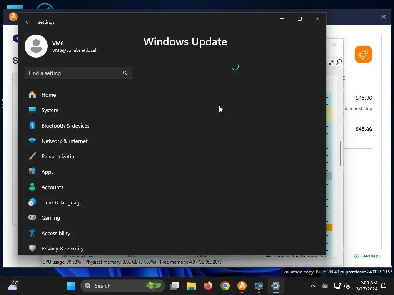Click the Gaming controller icon
The width and height of the screenshot is (394, 295).
click(32, 217)
